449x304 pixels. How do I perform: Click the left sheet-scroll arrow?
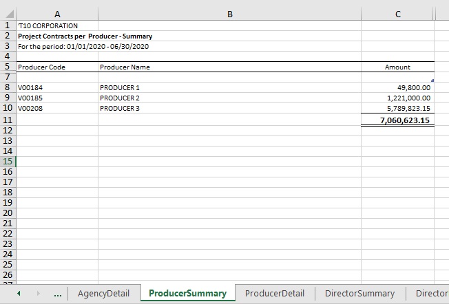click(18, 293)
